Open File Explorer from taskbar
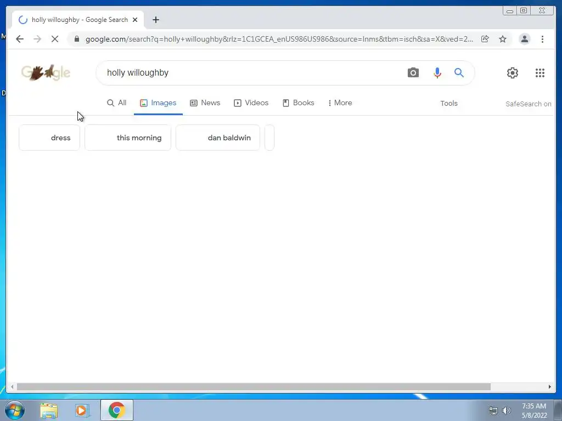Screen dimensions: 562x421 (x=49, y=411)
